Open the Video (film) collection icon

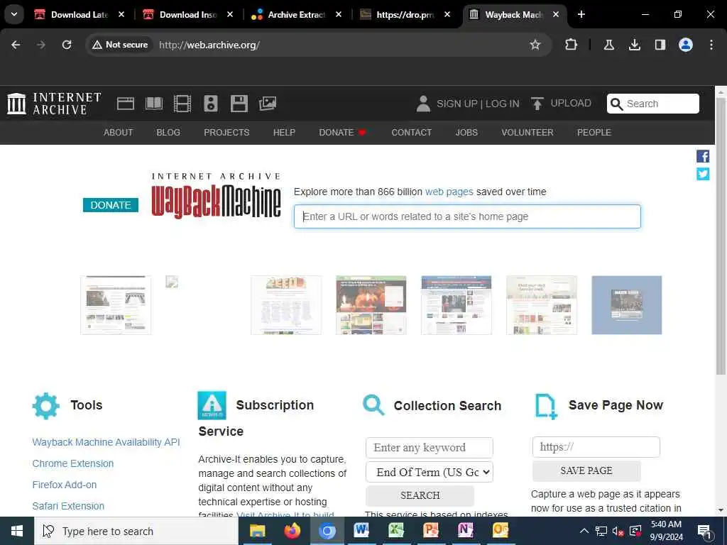pyautogui.click(x=182, y=104)
